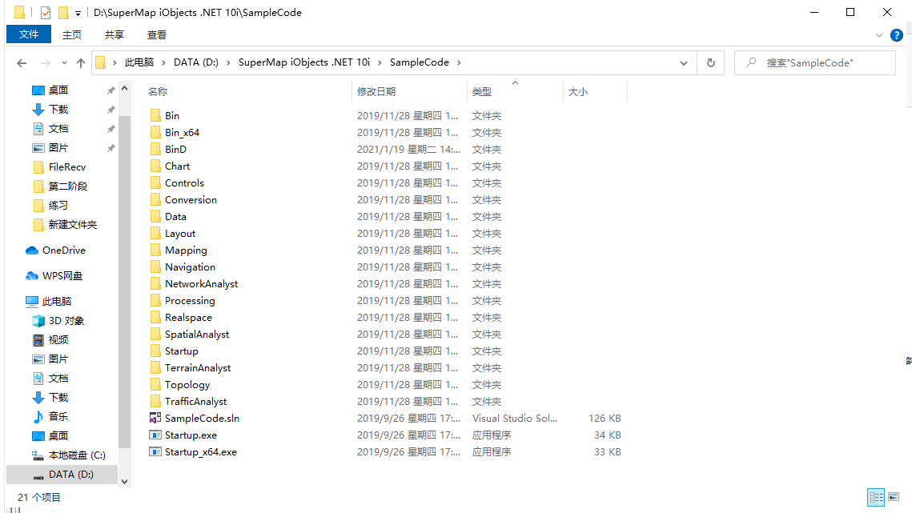Click SuperMap iObjects .NET 10i breadcrumb
Viewport: 912px width, 513px height.
(304, 62)
